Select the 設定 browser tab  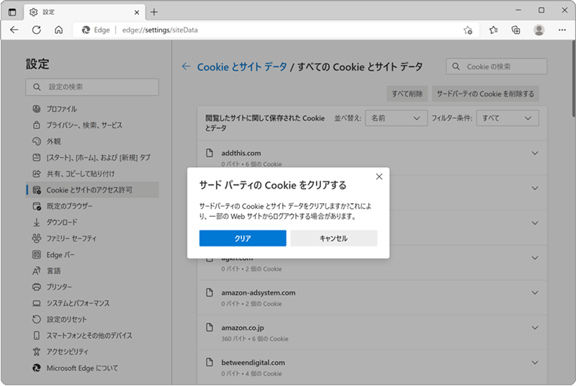tap(84, 12)
